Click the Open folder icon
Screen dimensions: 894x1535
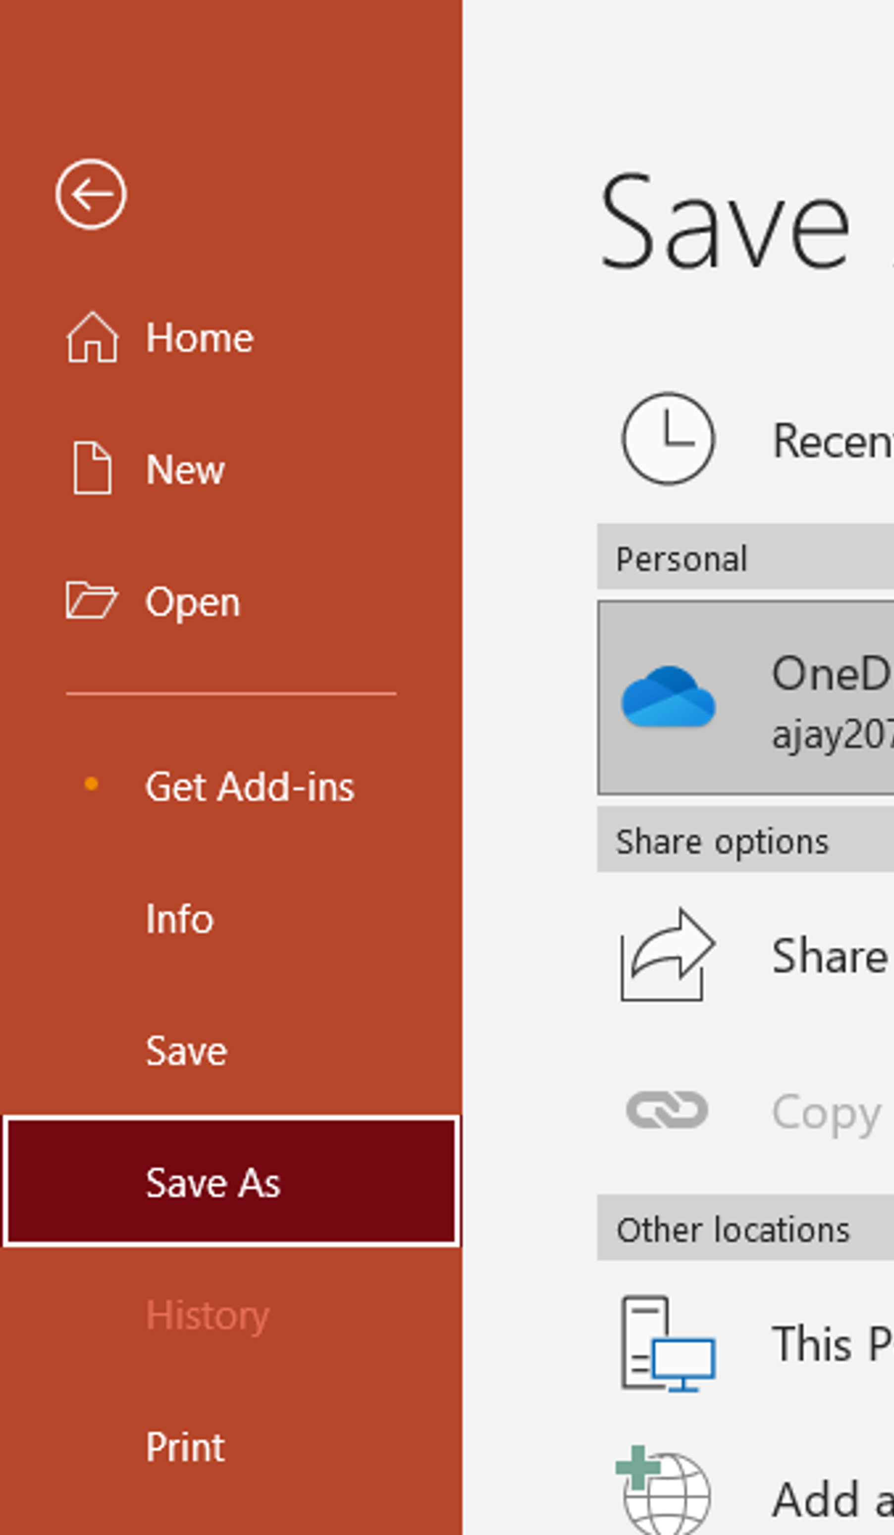pyautogui.click(x=91, y=601)
